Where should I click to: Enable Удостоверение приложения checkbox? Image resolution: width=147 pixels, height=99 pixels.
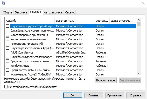coord(8,35)
